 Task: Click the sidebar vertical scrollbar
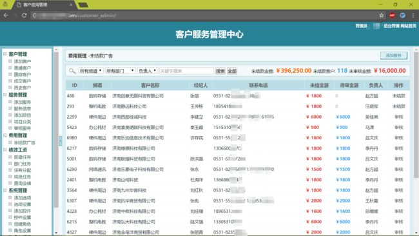click(x=56, y=130)
